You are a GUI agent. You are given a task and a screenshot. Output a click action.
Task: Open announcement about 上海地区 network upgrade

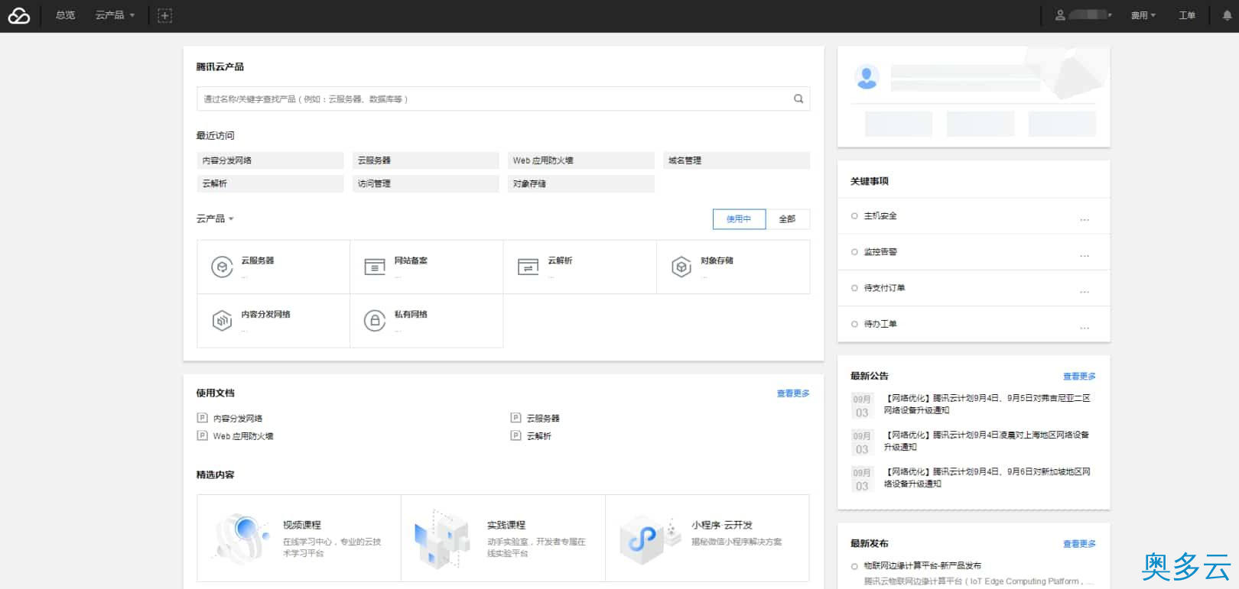[x=987, y=441]
